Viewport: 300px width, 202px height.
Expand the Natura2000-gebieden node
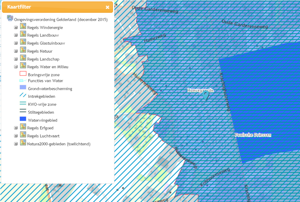pos(16,144)
